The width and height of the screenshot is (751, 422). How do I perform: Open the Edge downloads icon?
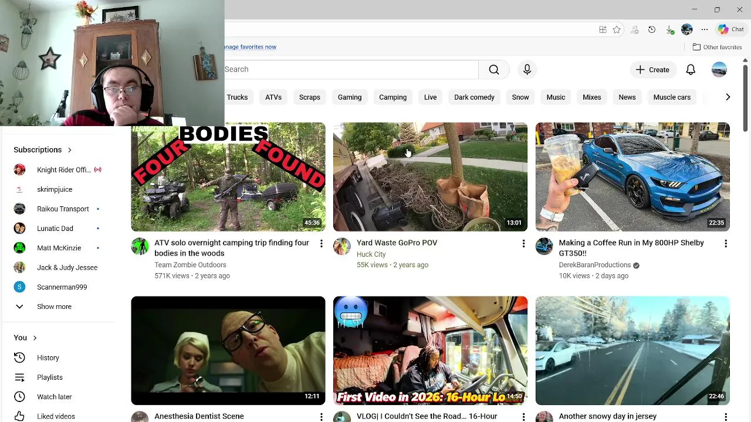(x=669, y=29)
